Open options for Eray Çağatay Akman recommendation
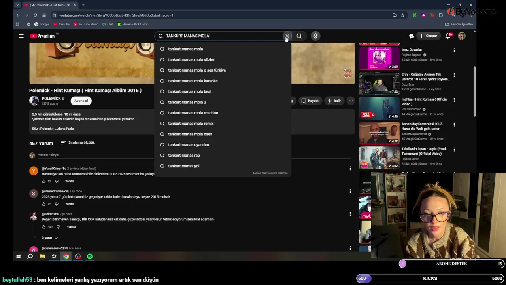The image size is (506, 285). point(454,75)
